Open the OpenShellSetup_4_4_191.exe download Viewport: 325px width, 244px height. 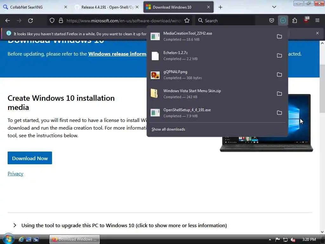(x=210, y=113)
